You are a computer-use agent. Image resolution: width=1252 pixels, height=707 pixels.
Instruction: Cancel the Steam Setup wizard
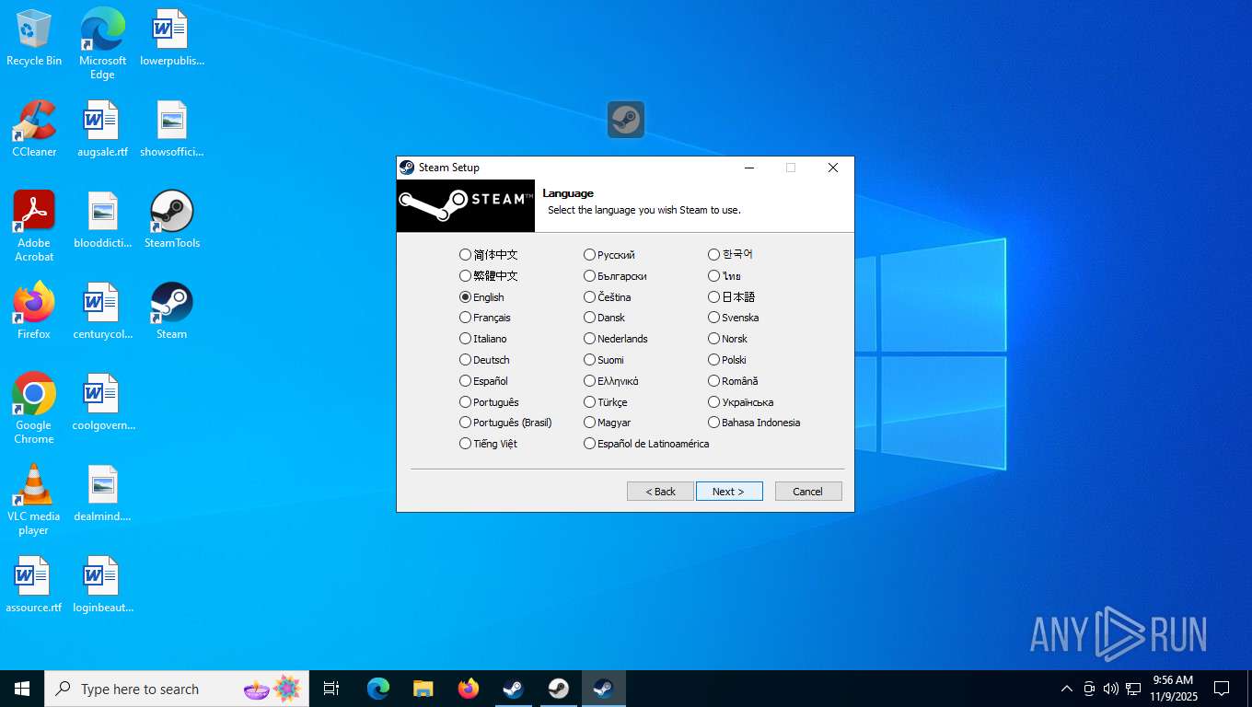coord(808,492)
